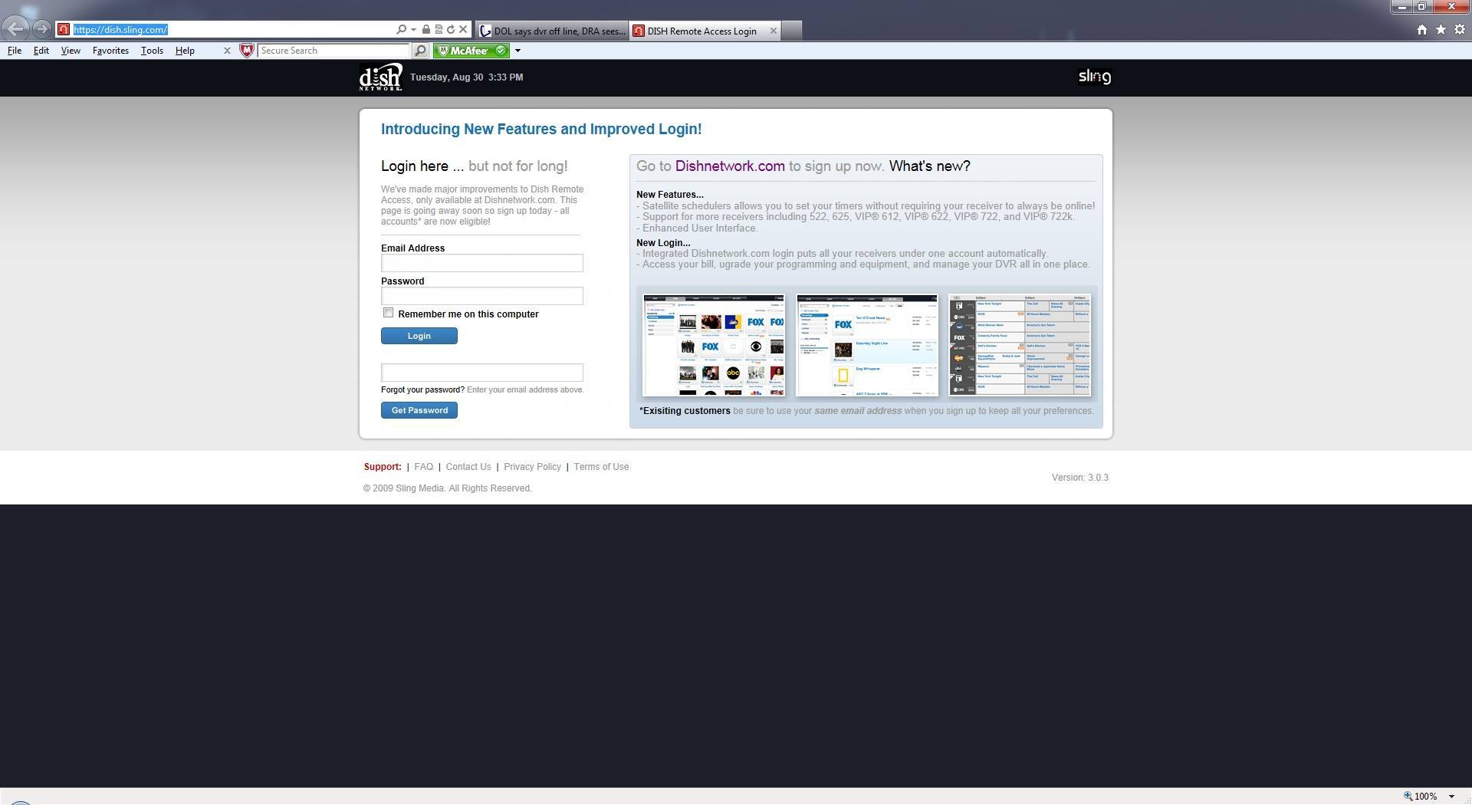Open the FAQ support link
Image resolution: width=1472 pixels, height=805 pixels.
pyautogui.click(x=423, y=467)
